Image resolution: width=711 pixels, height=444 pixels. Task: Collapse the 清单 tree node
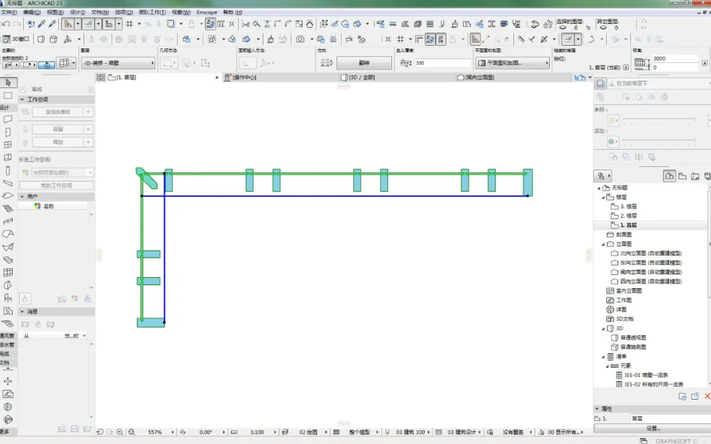(603, 357)
